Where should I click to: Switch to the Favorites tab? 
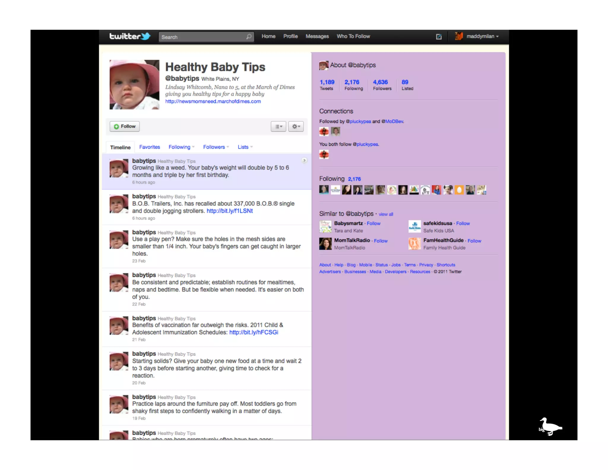coord(149,147)
